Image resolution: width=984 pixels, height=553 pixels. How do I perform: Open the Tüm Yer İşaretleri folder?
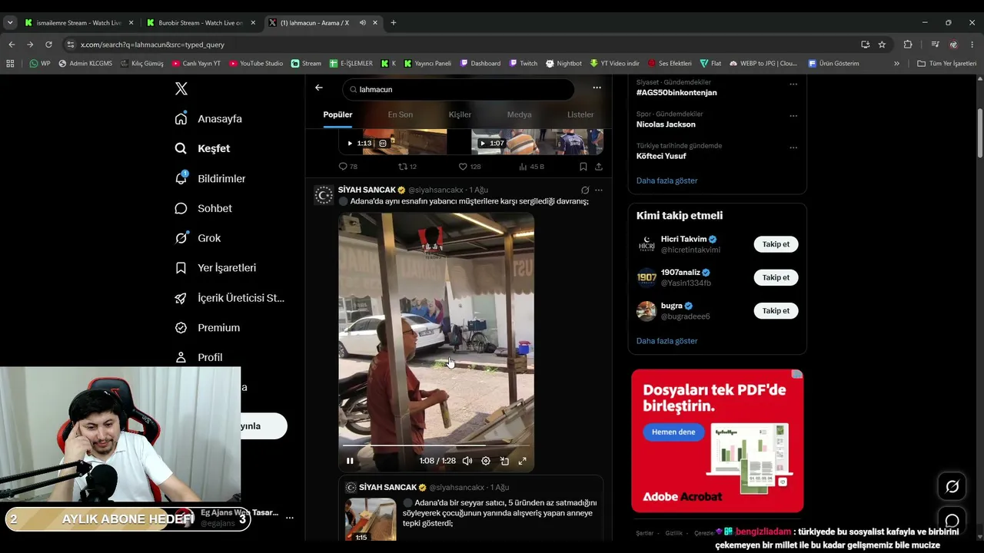[x=946, y=64]
